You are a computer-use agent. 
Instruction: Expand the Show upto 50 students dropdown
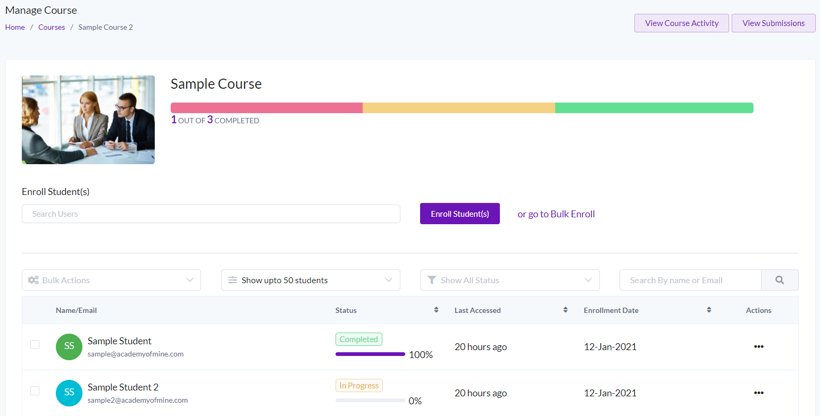(x=311, y=280)
